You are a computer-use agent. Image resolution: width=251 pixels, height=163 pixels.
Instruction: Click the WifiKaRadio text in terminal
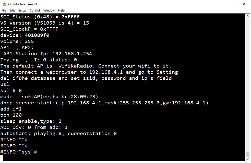(x=75, y=66)
